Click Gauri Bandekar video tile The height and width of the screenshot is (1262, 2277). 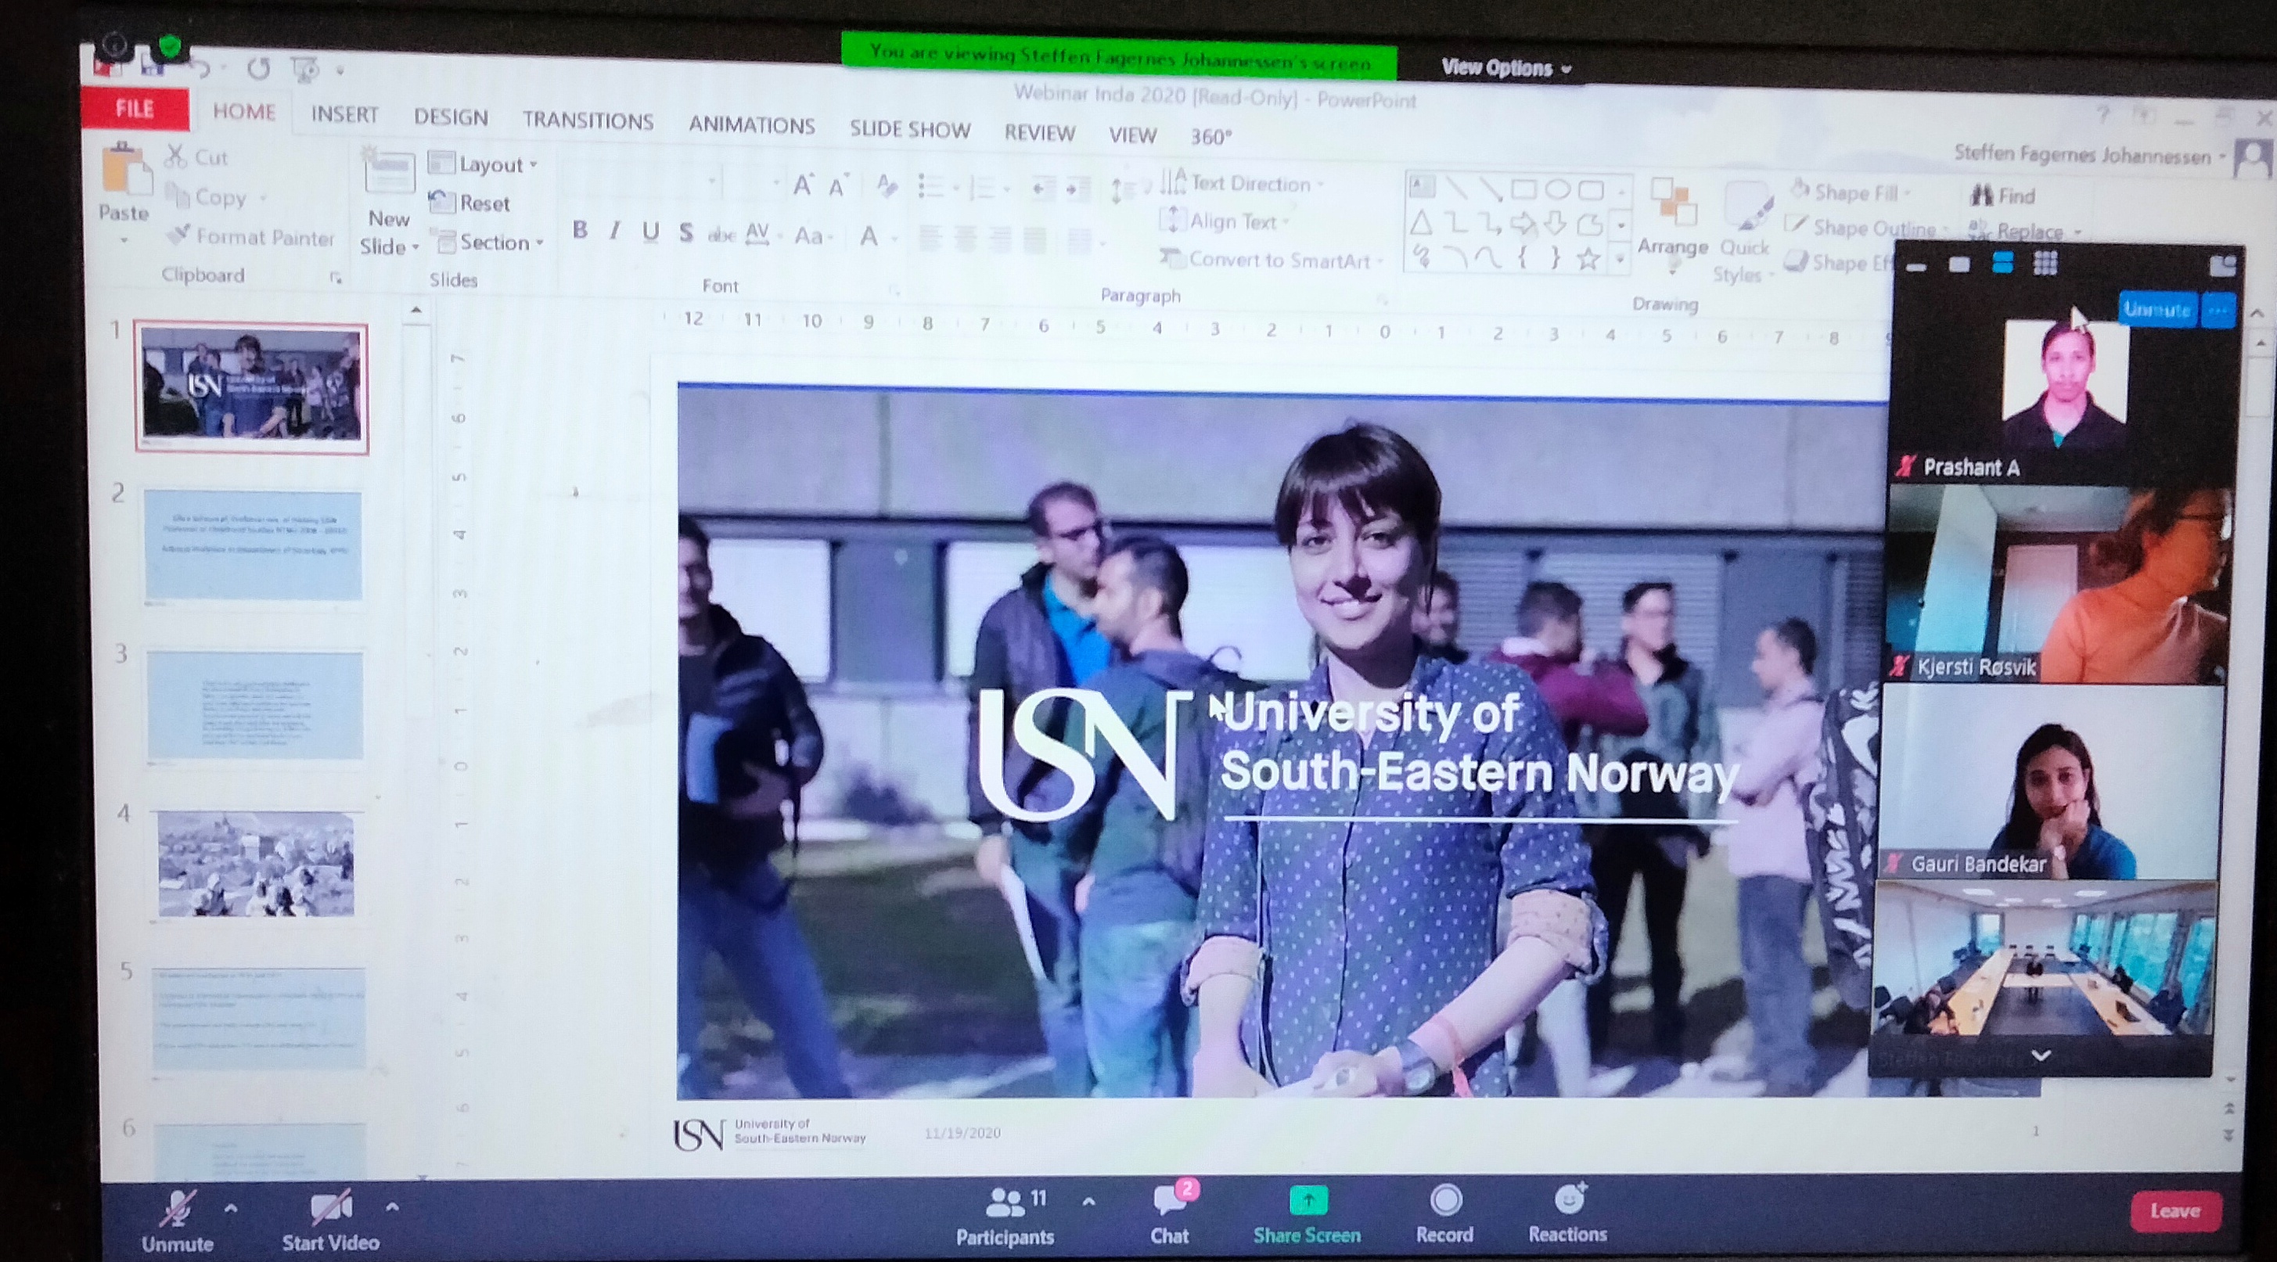(2049, 782)
